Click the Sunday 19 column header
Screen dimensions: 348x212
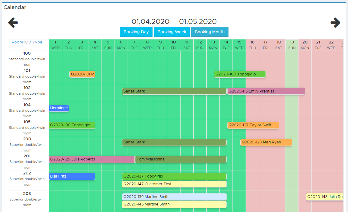[292, 45]
